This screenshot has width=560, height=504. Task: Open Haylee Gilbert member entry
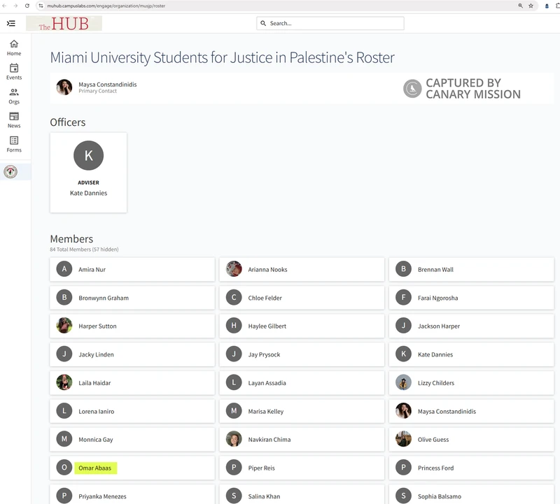(x=302, y=326)
